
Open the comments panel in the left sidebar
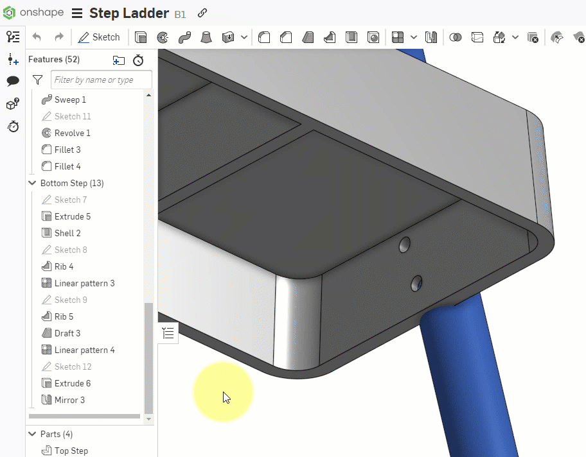13,81
